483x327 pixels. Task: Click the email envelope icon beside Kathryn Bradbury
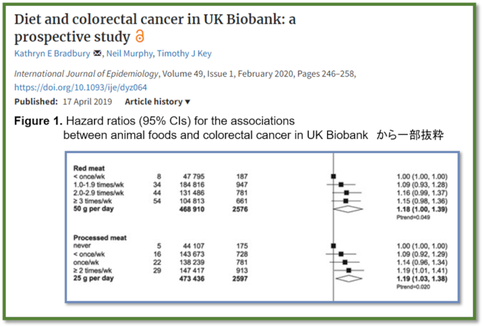pyautogui.click(x=97, y=54)
